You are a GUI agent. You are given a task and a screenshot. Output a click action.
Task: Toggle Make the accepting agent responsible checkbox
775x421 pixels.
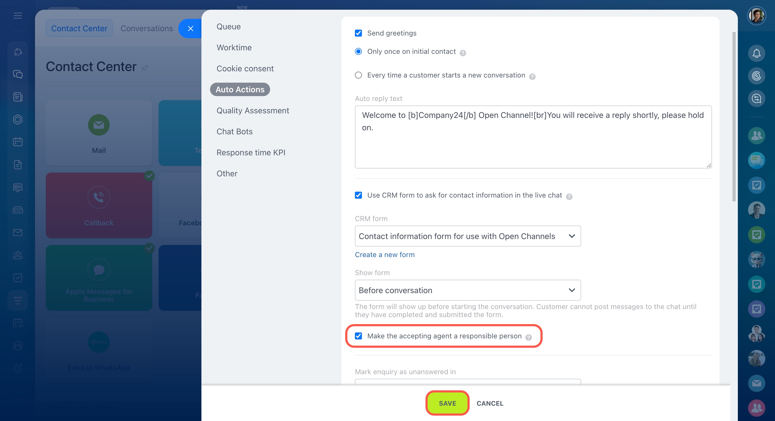click(x=358, y=336)
